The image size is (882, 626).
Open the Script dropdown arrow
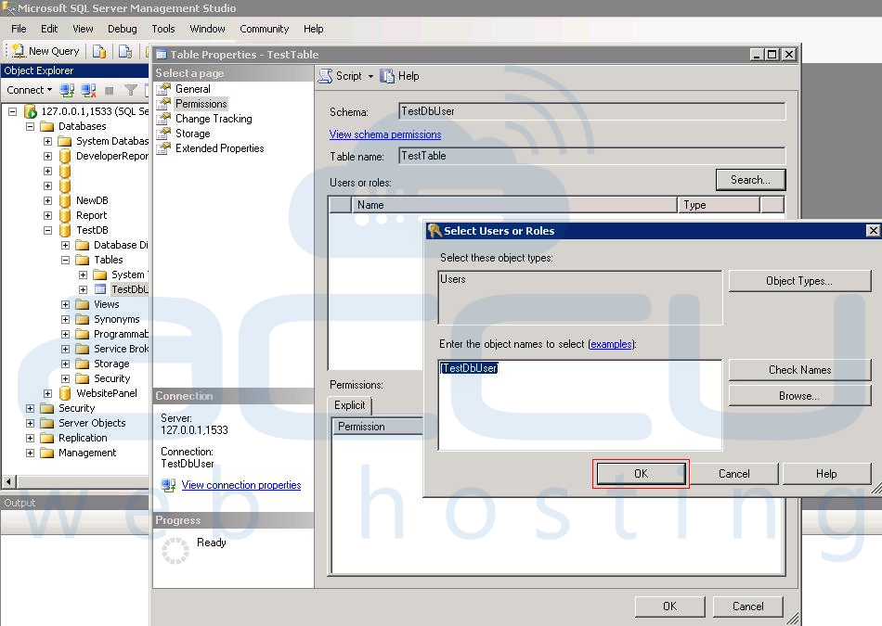[x=370, y=76]
